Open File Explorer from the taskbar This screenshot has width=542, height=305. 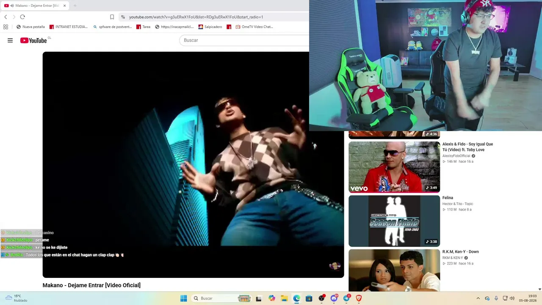tap(284, 298)
